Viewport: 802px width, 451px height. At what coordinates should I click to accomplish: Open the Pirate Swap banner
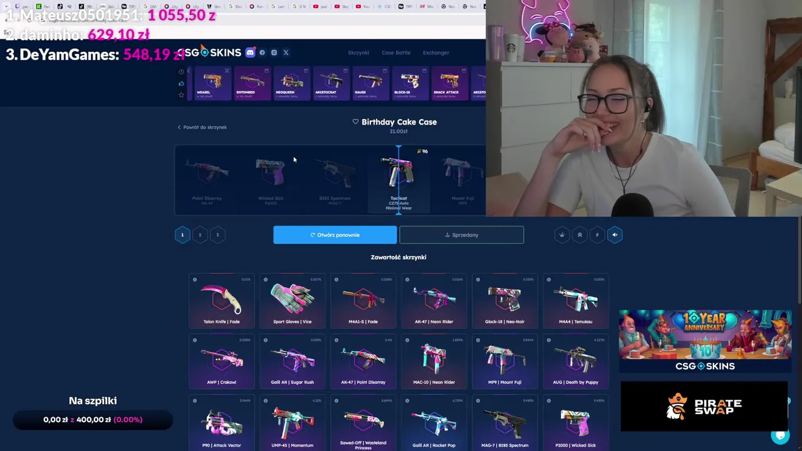click(704, 407)
